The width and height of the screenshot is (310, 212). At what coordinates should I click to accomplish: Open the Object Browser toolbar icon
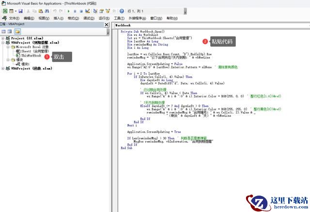[x=108, y=11]
